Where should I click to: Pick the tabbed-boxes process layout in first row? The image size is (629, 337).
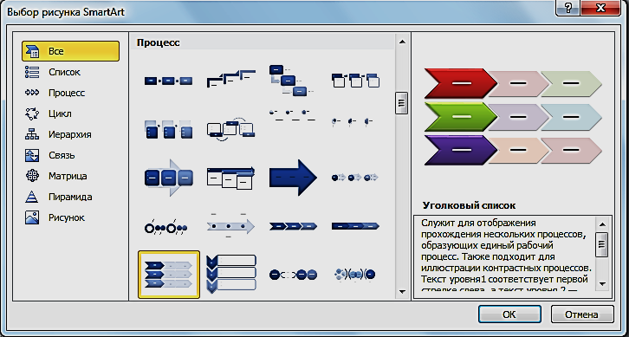click(x=355, y=80)
